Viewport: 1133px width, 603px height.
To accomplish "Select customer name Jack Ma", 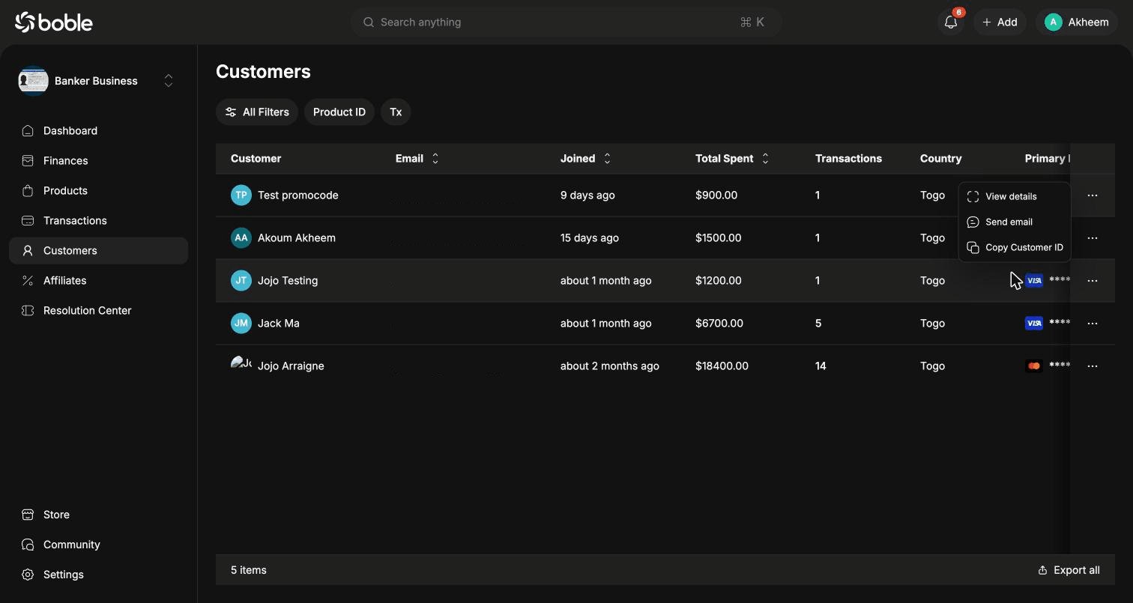I will coord(279,323).
